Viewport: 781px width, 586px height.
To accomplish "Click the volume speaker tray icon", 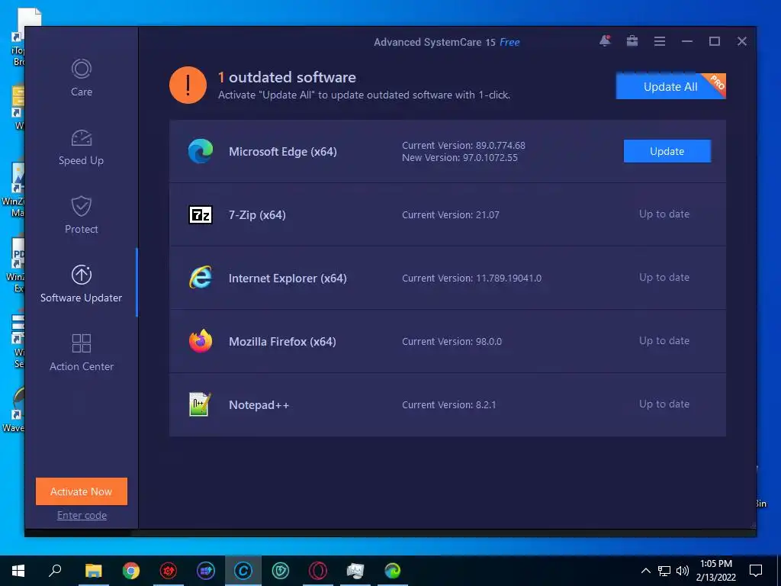I will [683, 571].
